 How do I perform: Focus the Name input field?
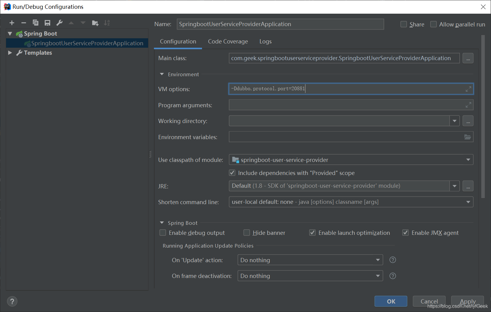coord(280,24)
